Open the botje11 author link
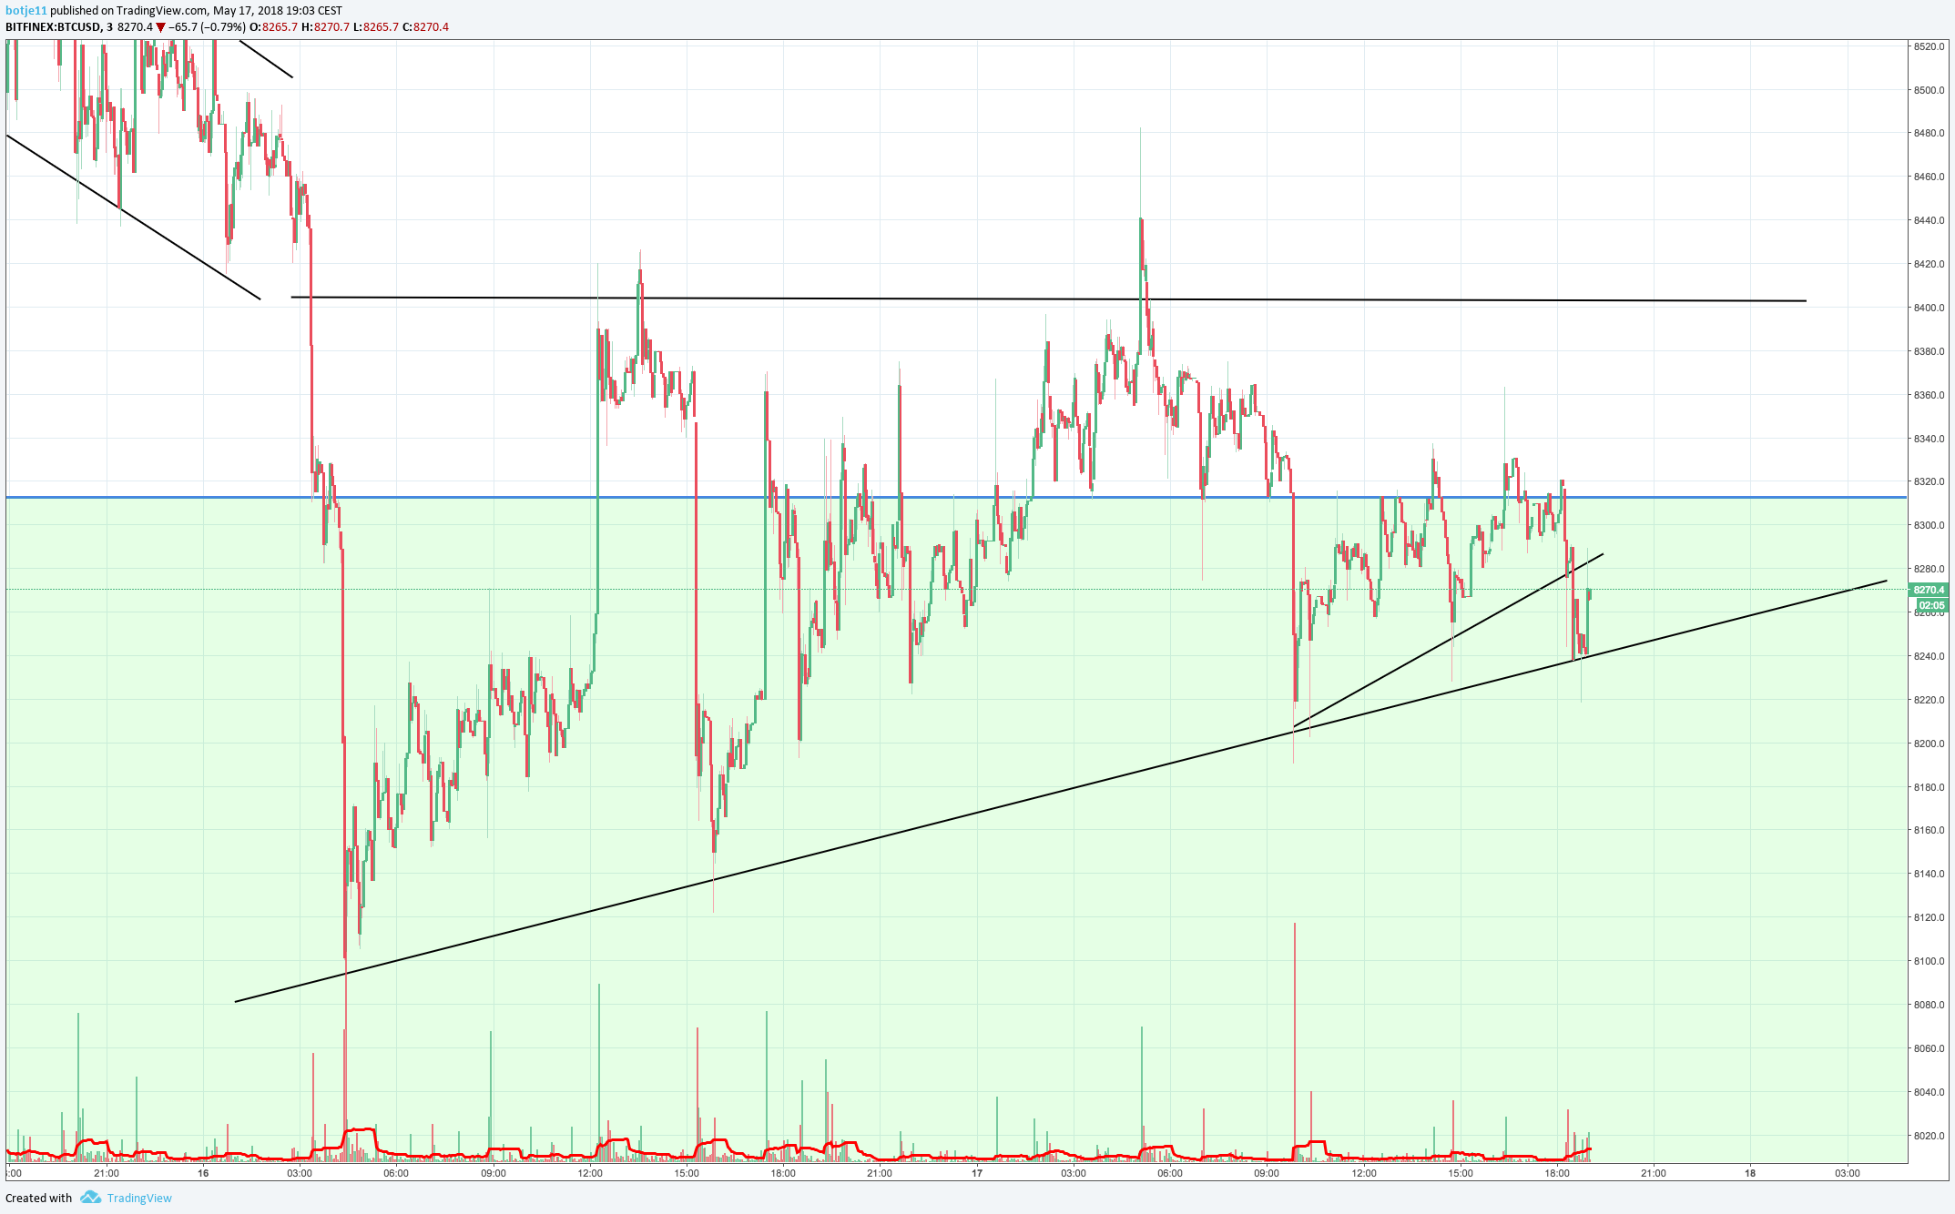The height and width of the screenshot is (1214, 1955). click(x=25, y=11)
